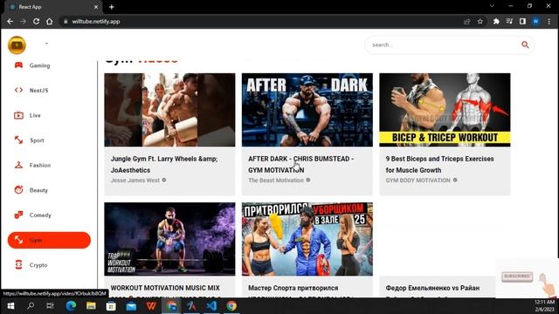This screenshot has height=314, width=559.
Task: Close the React App tab
Action: pos(96,7)
